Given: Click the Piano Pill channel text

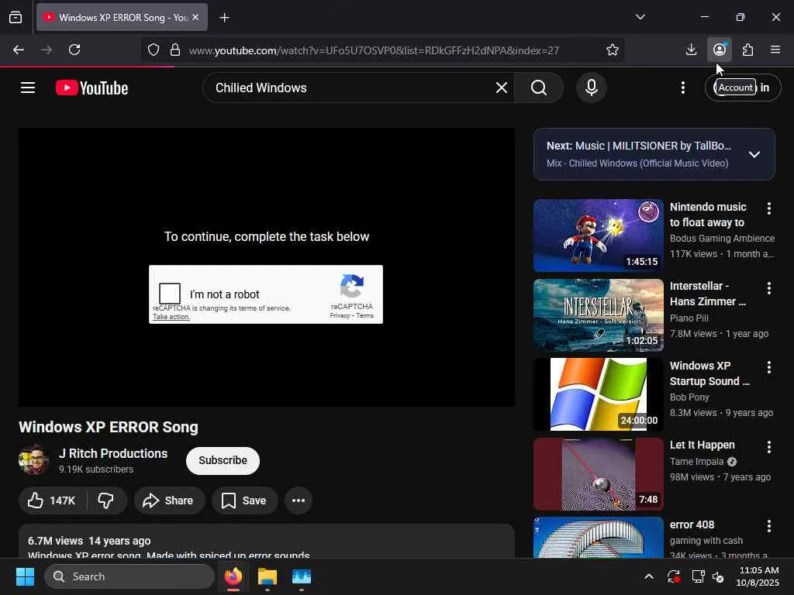Looking at the screenshot, I should tap(689, 318).
